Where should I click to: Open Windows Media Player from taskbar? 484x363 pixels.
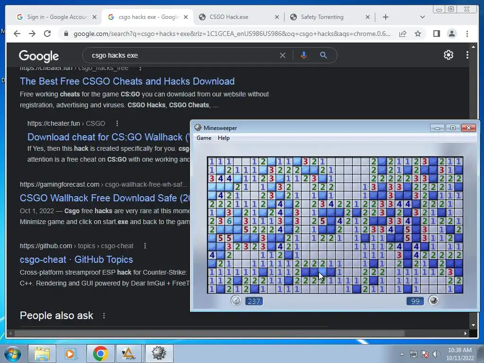(x=70, y=354)
